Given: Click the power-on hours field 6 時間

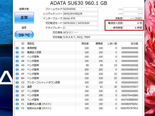Looking at the screenshot, I should pos(133,28).
